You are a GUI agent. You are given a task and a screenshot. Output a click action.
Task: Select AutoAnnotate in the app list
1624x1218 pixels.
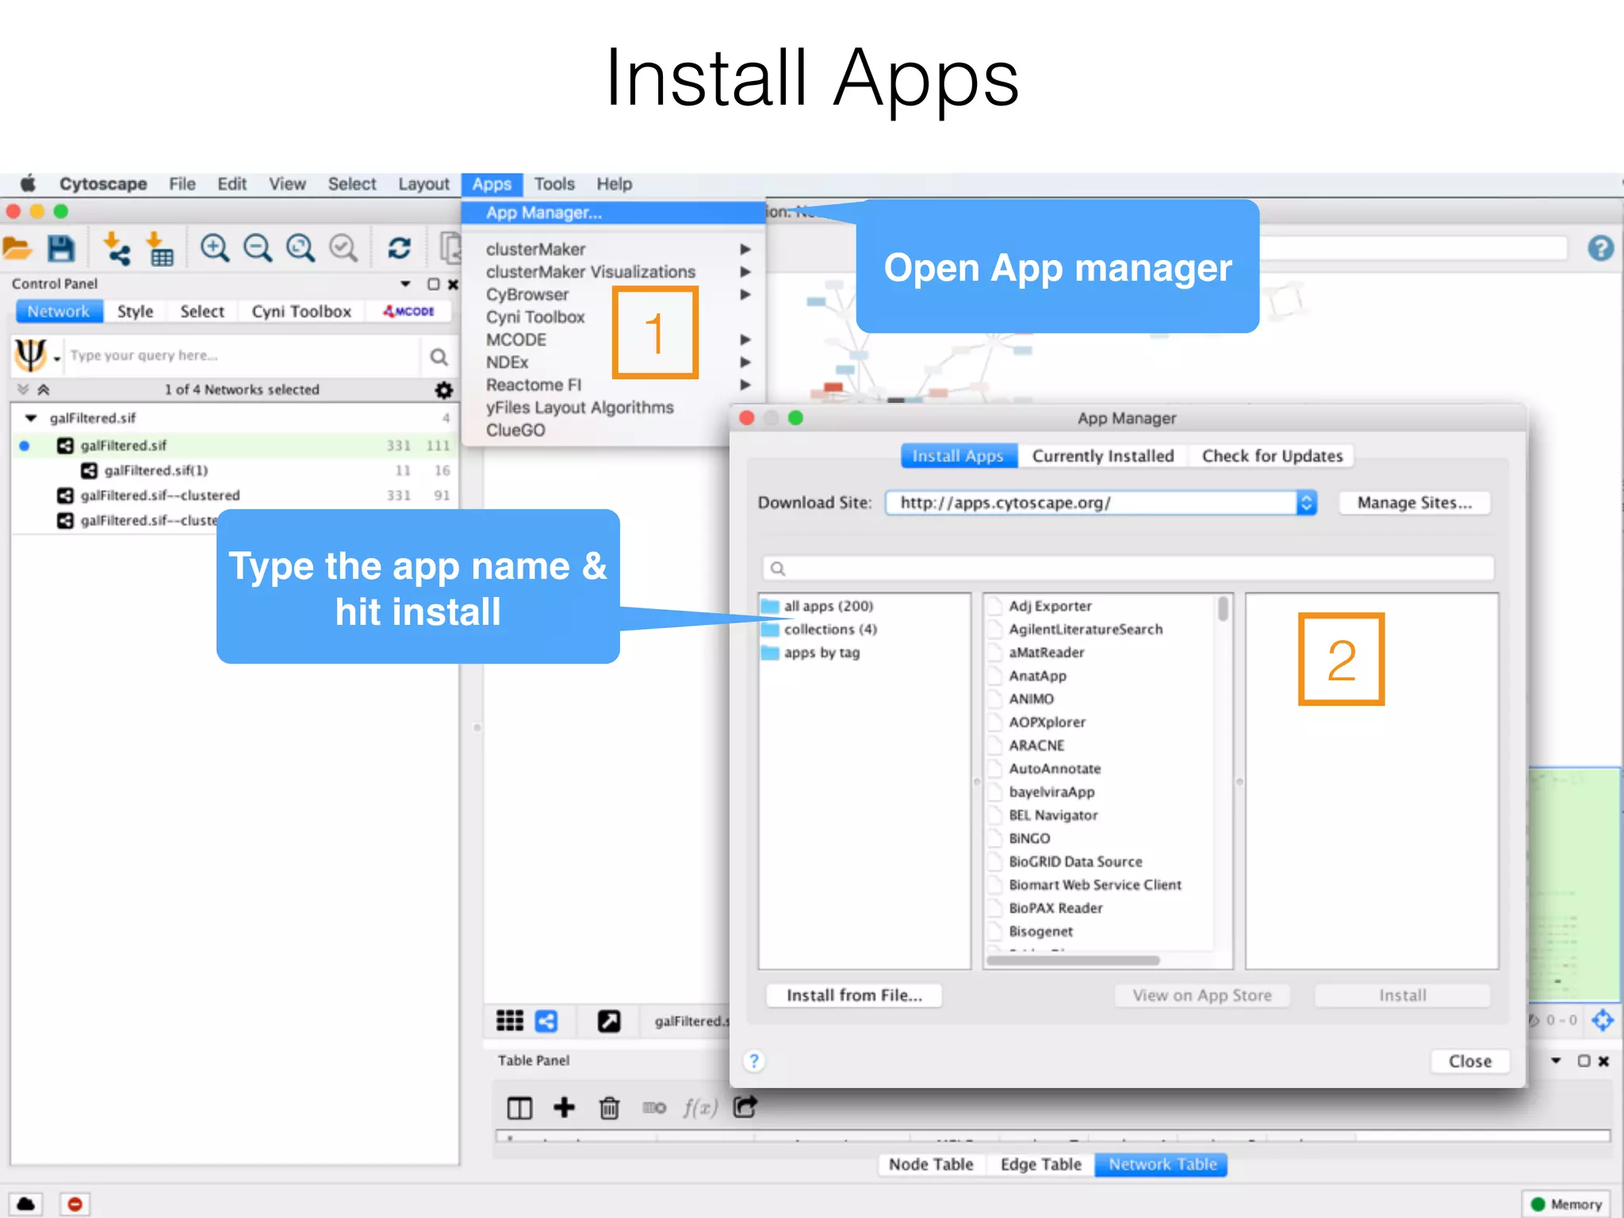(1055, 768)
